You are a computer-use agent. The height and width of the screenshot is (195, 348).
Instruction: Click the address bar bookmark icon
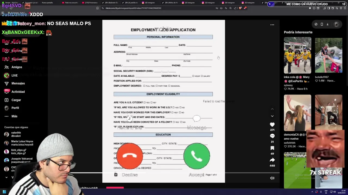97,8
